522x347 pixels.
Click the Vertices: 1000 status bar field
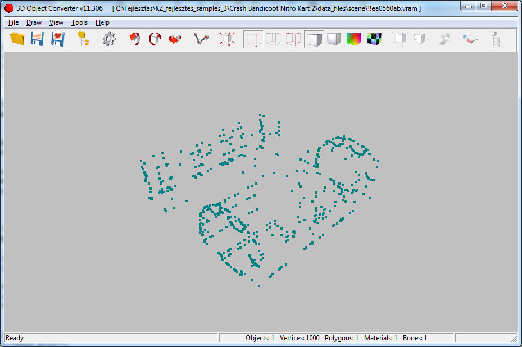click(x=299, y=338)
